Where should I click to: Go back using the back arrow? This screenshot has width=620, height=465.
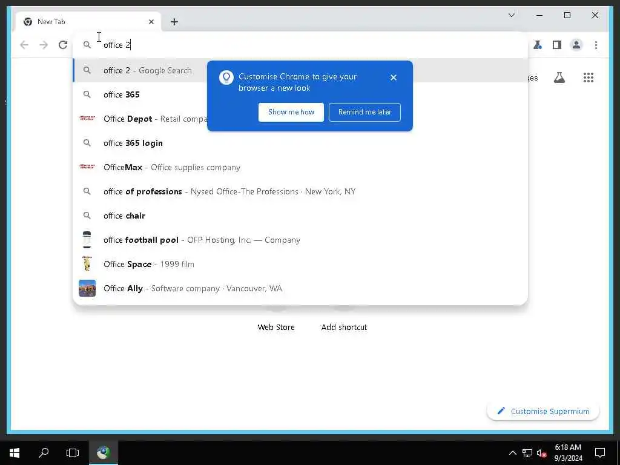[x=24, y=45]
